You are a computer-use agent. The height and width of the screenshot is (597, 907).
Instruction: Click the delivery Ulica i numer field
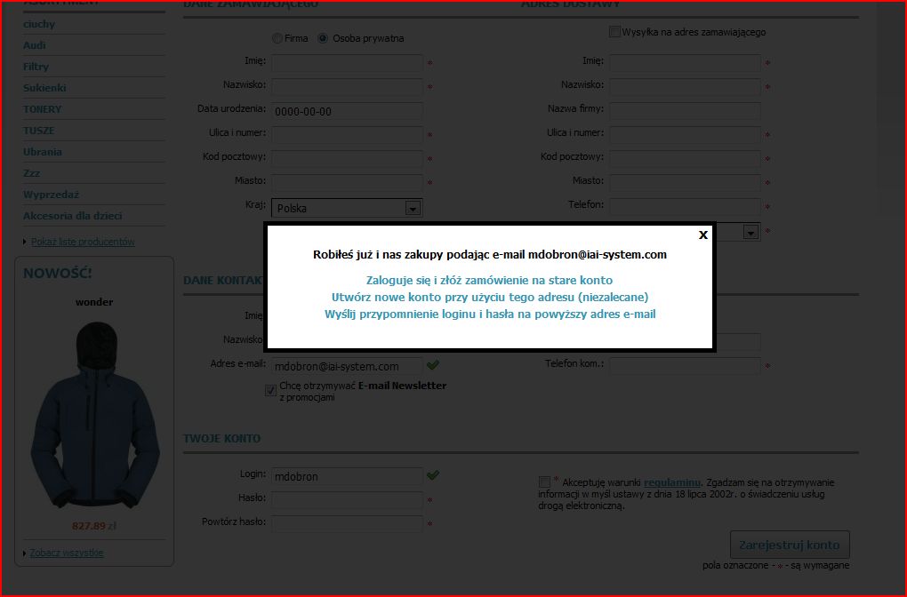coord(685,135)
